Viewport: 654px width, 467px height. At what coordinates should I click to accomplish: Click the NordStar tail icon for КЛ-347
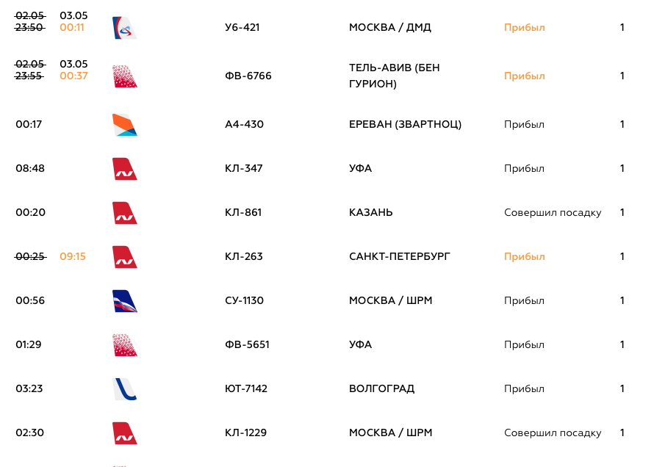click(125, 169)
